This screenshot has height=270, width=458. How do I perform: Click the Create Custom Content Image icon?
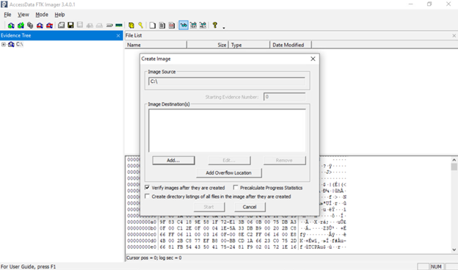coord(99,26)
